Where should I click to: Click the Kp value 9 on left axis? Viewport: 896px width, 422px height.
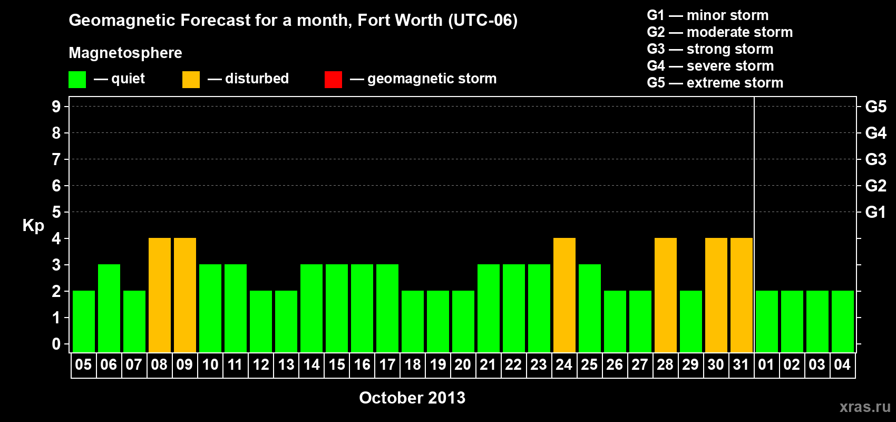click(56, 107)
